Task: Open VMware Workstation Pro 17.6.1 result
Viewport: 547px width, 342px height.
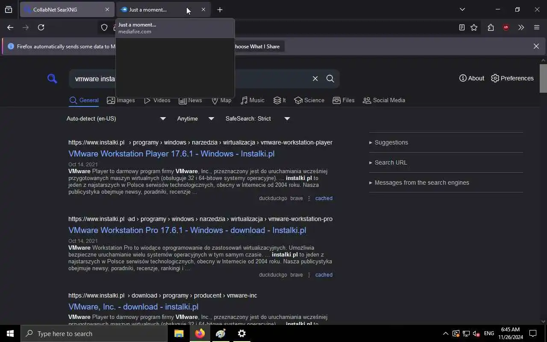Action: pos(187,230)
